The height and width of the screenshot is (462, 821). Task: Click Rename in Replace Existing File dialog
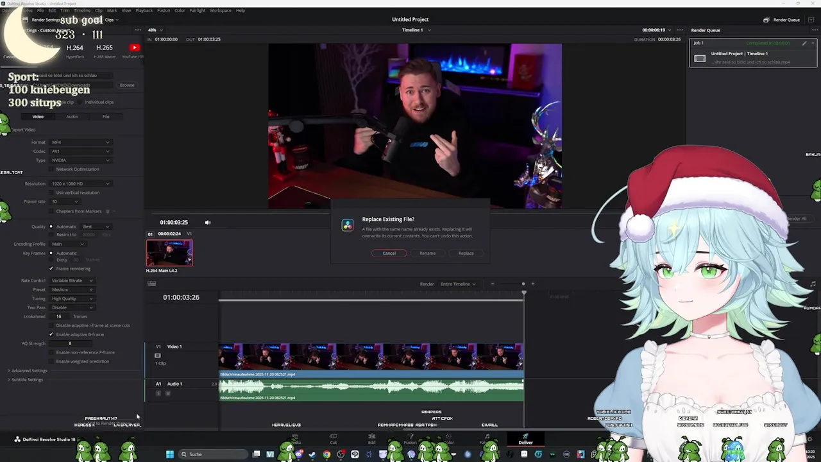tap(428, 253)
